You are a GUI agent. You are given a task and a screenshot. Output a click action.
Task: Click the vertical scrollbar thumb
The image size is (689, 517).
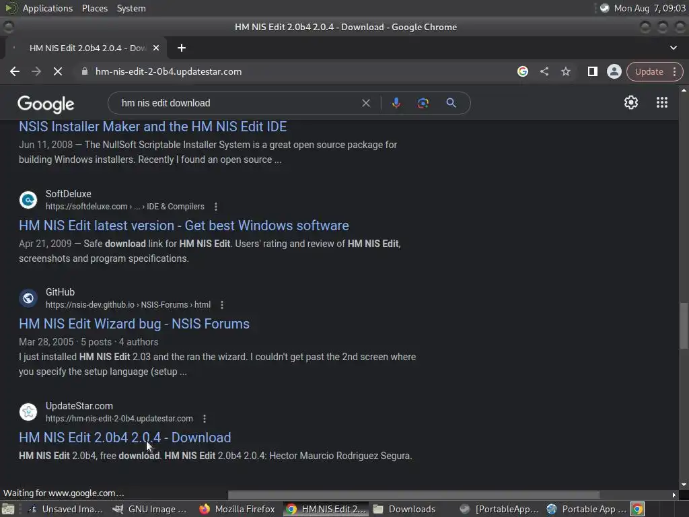point(684,325)
